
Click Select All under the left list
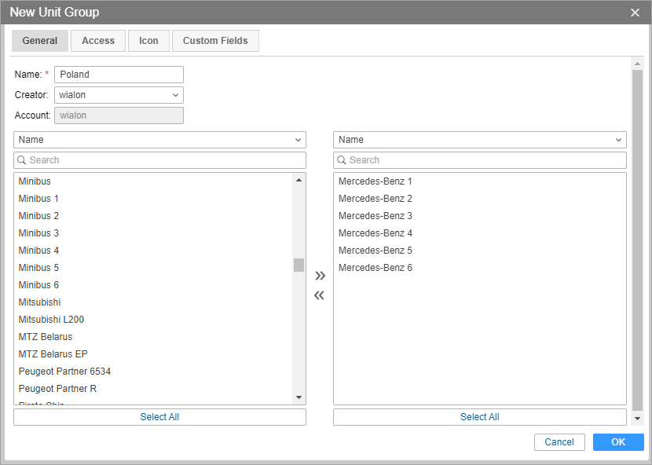pyautogui.click(x=159, y=417)
